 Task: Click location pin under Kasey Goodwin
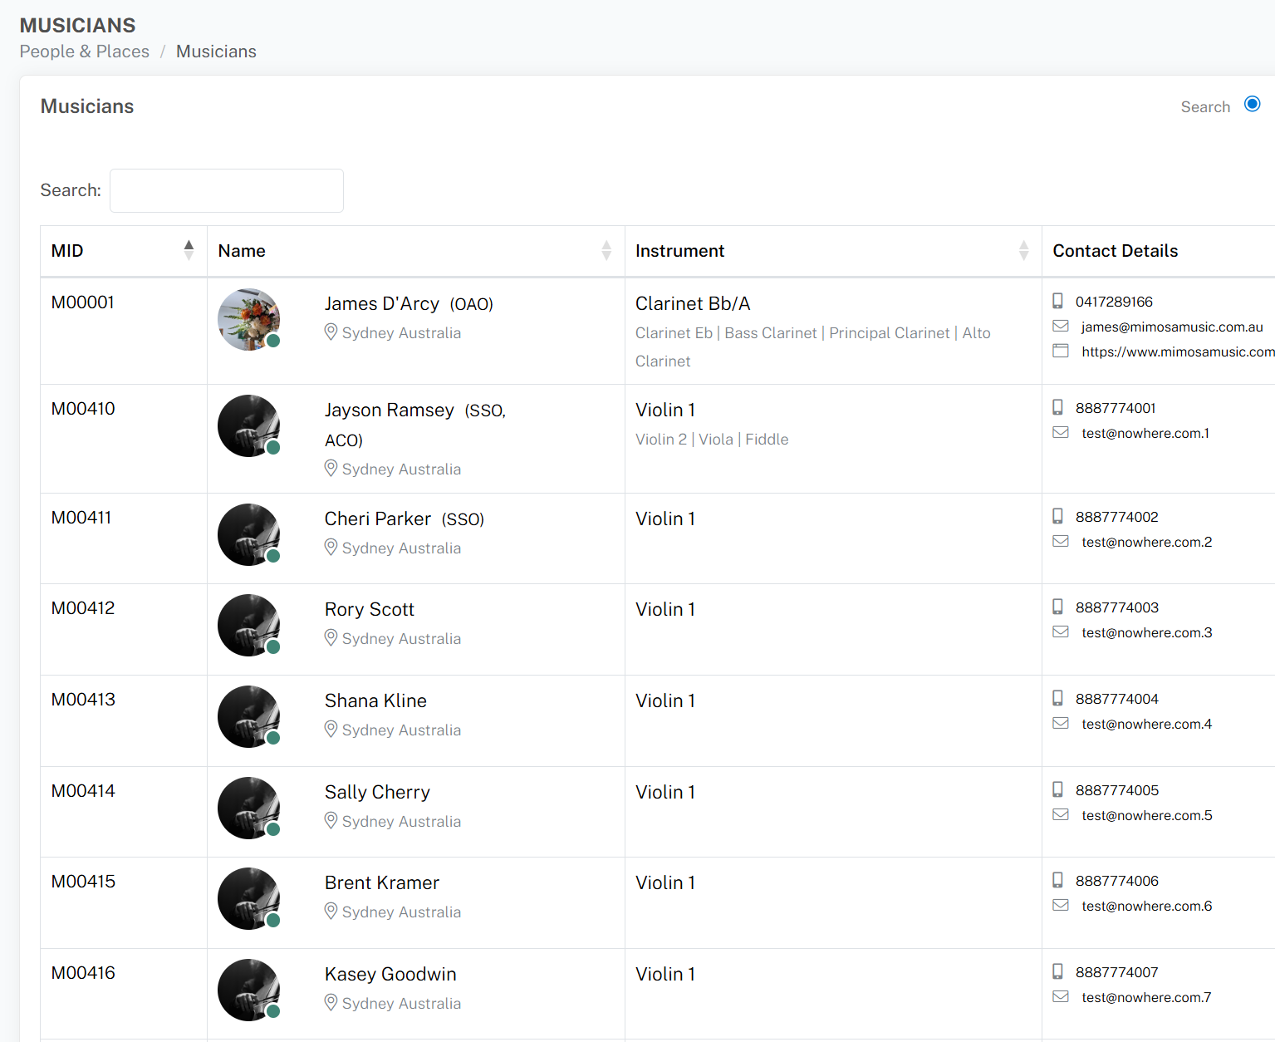331,1002
